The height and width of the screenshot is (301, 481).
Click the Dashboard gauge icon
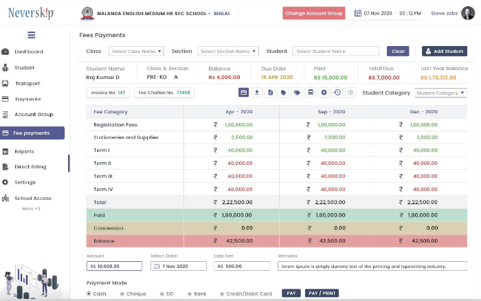click(5, 52)
